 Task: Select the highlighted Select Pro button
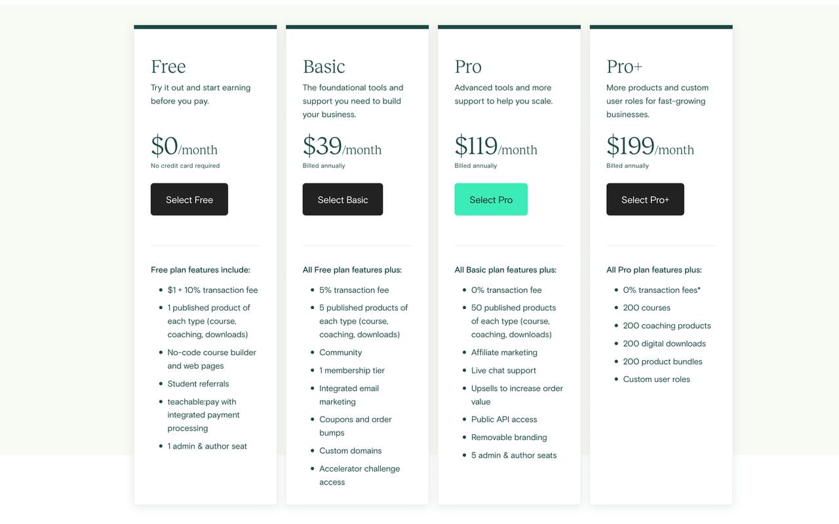click(491, 199)
